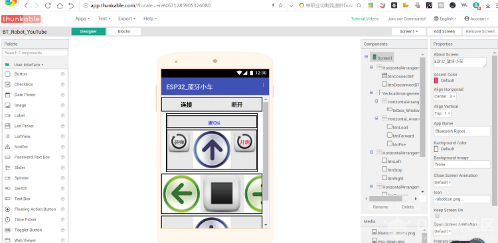Image resolution: width=498 pixels, height=243 pixels.
Task: Open the Tutorial Videos link
Action: tap(365, 19)
